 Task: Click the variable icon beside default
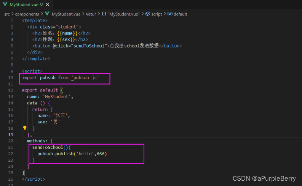[x=170, y=14]
